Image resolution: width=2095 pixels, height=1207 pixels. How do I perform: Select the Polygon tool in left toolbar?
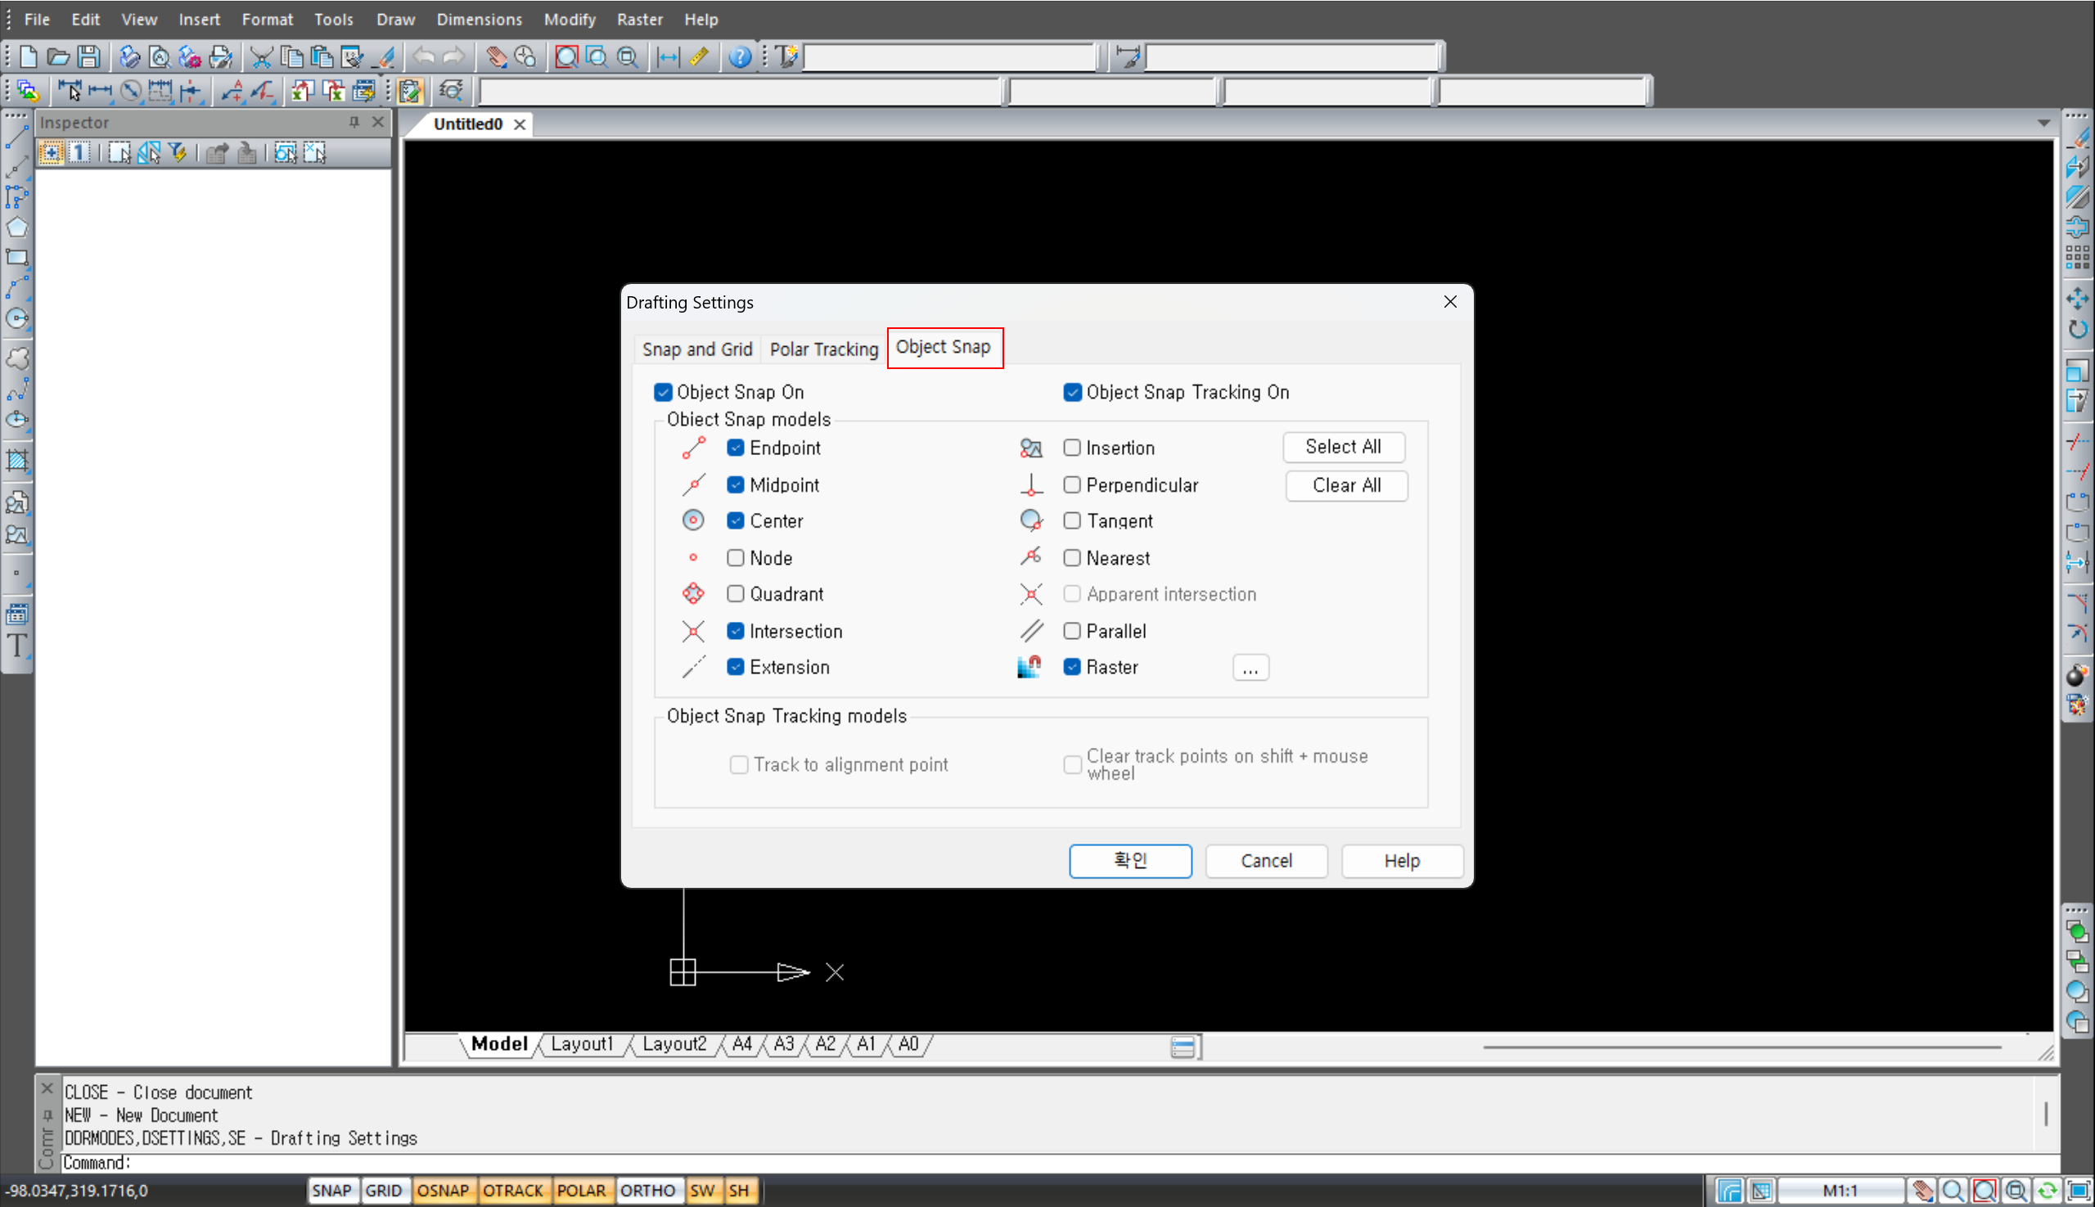[x=16, y=227]
